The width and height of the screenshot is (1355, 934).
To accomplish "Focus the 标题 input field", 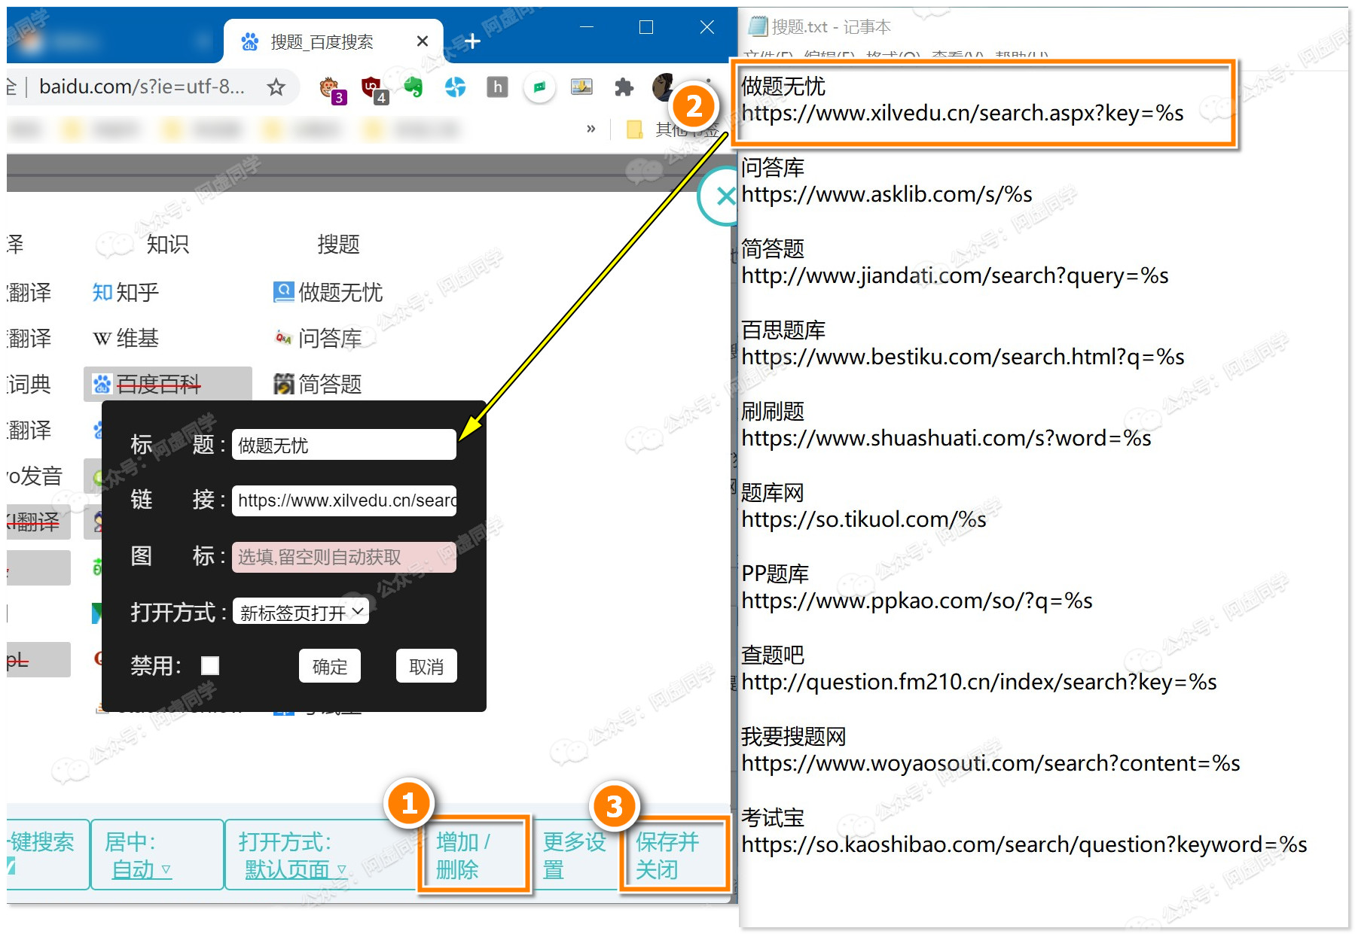I will point(344,445).
